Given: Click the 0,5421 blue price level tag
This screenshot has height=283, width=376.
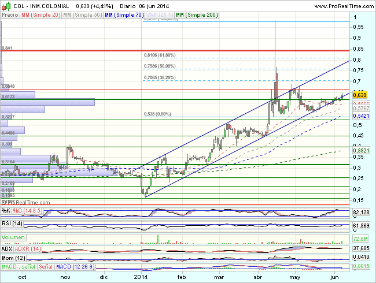Looking at the screenshot, I should (x=361, y=116).
